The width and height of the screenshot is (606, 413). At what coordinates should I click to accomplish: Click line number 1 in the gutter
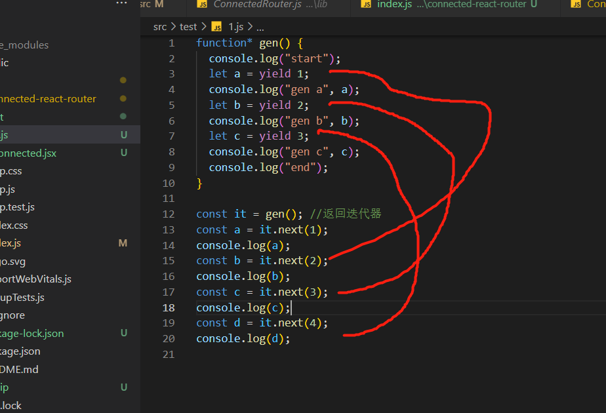point(171,43)
